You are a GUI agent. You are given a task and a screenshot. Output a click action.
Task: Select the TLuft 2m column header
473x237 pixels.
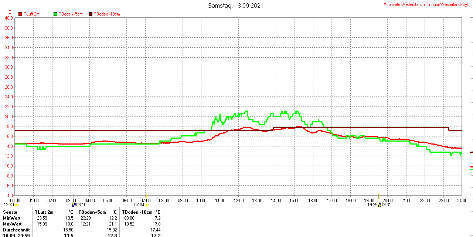click(44, 212)
